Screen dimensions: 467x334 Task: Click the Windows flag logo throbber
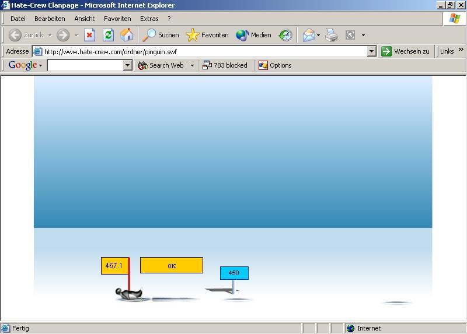tap(455, 19)
